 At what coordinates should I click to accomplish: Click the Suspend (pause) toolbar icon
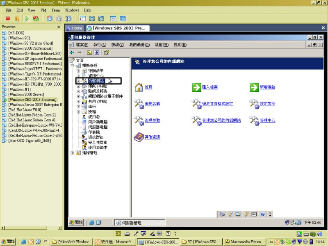[17, 18]
